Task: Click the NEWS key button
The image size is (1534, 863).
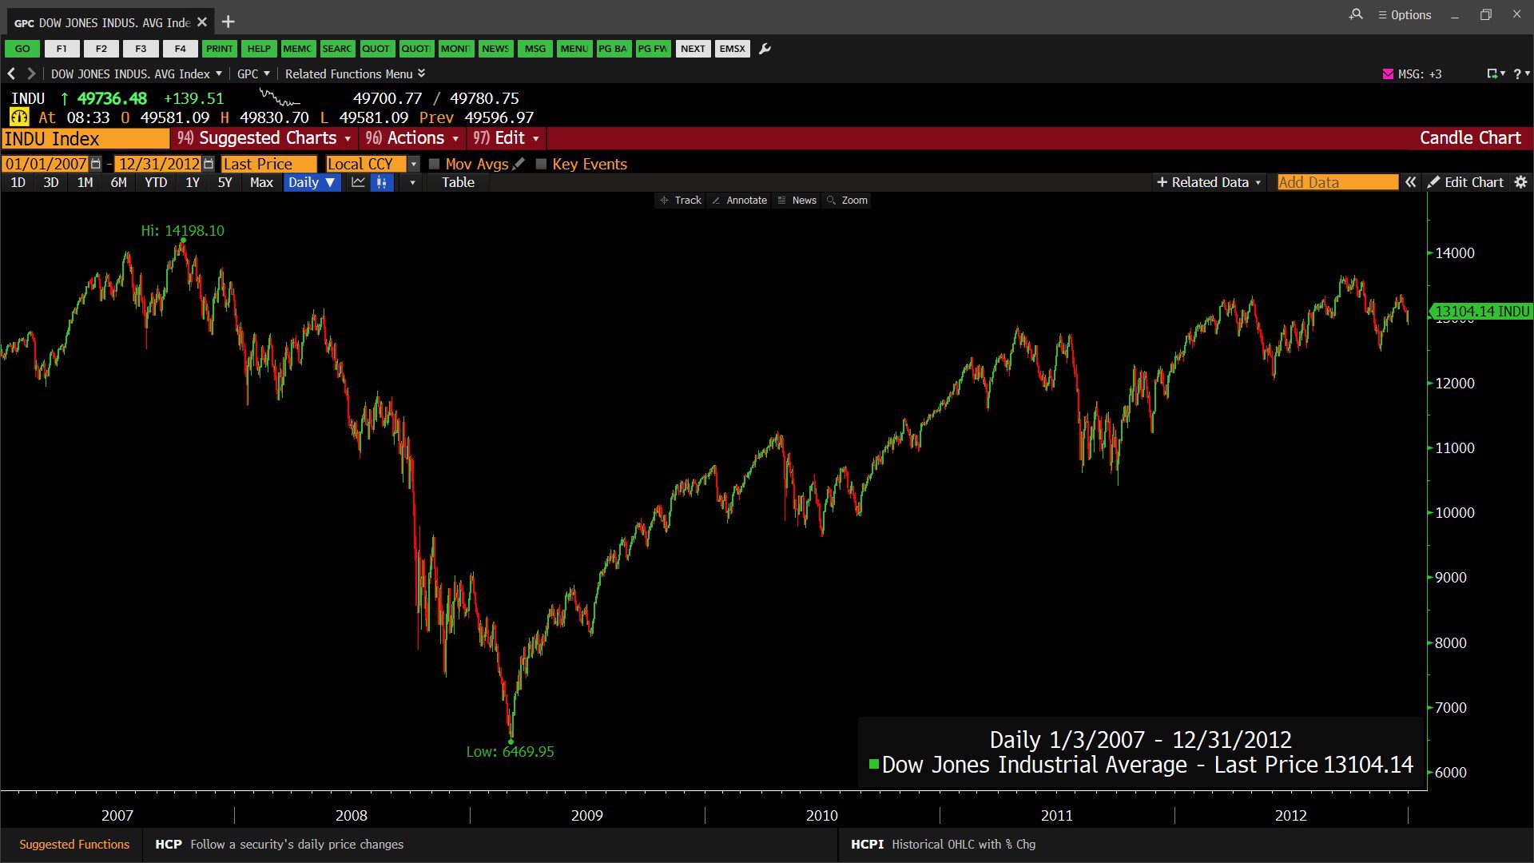Action: click(495, 49)
